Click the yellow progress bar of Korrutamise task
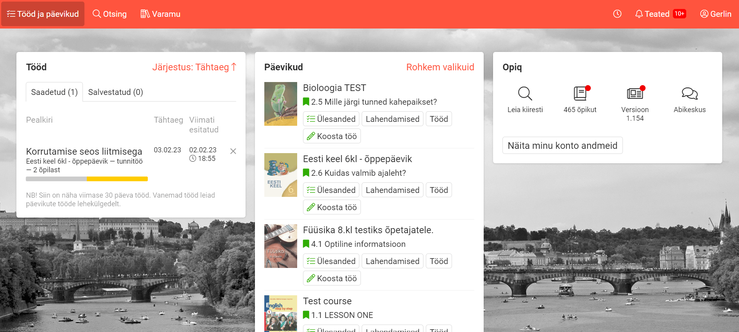This screenshot has height=332, width=739. click(117, 179)
